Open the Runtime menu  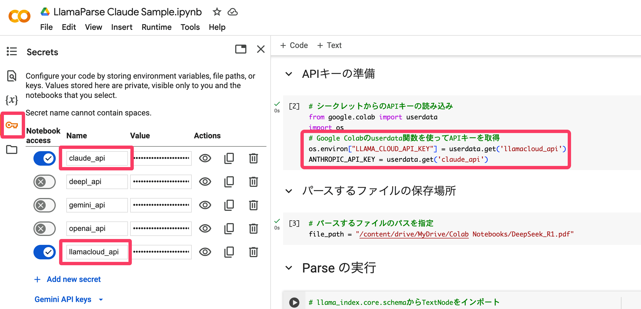pyautogui.click(x=156, y=27)
